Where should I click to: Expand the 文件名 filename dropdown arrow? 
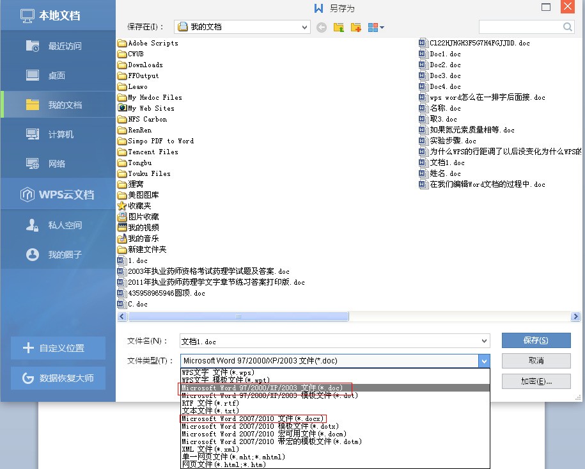(x=484, y=341)
